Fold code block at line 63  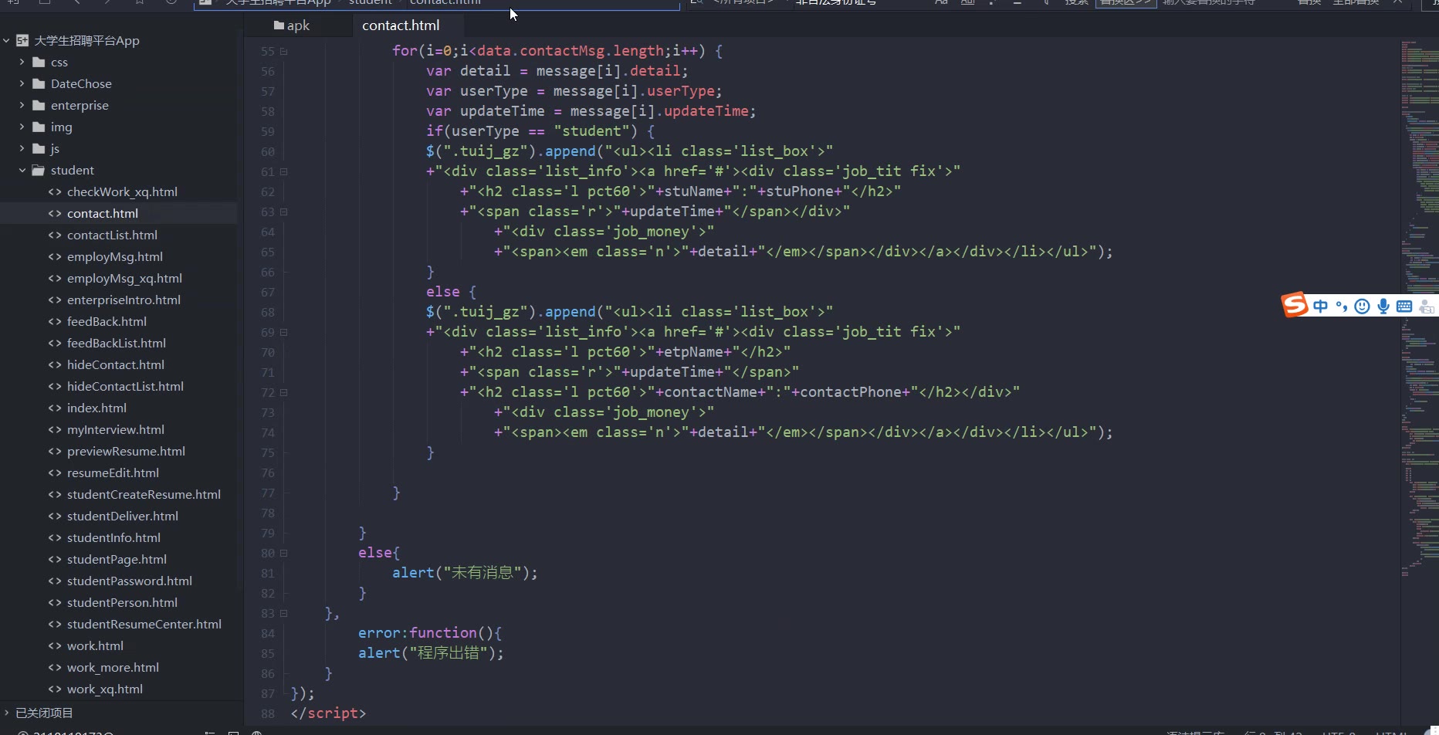284,212
